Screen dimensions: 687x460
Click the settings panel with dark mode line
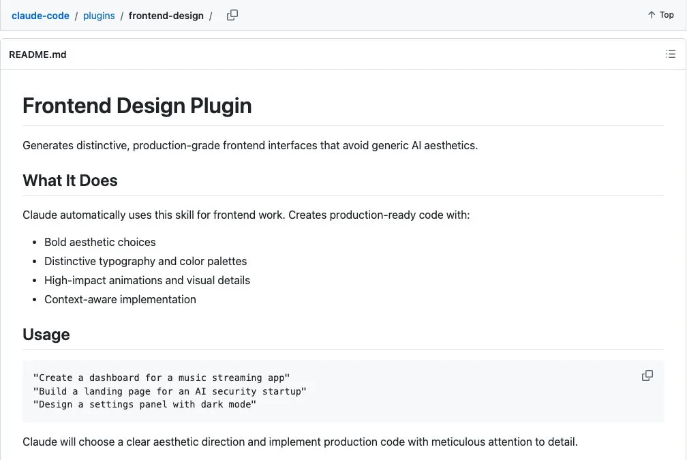coord(144,404)
